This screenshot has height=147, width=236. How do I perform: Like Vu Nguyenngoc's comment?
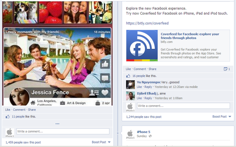[139, 87]
